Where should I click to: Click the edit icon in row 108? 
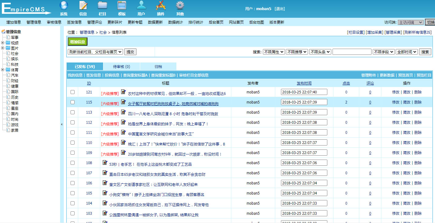[105, 162]
